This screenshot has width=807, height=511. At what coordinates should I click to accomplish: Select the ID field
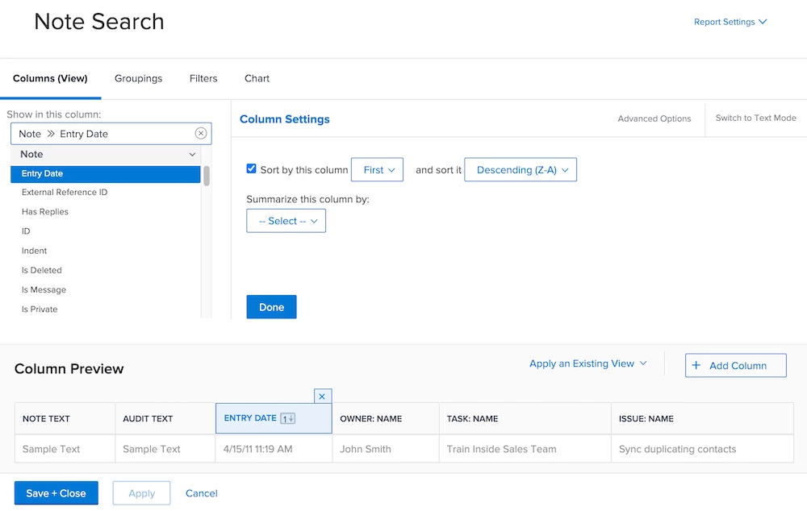pyautogui.click(x=106, y=231)
